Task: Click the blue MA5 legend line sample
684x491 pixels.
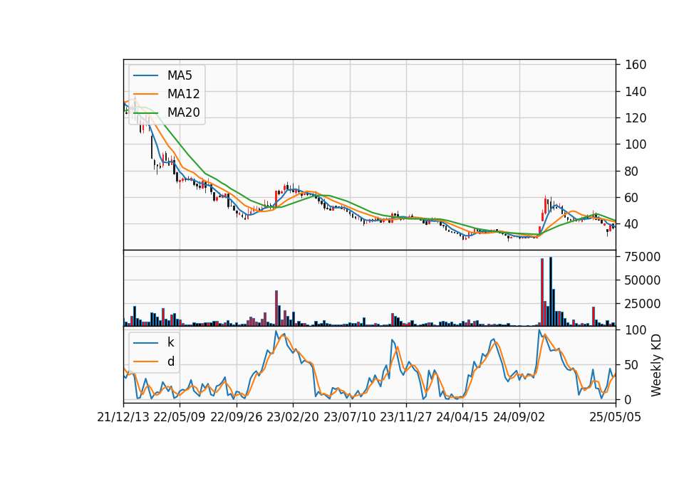Action: [145, 75]
